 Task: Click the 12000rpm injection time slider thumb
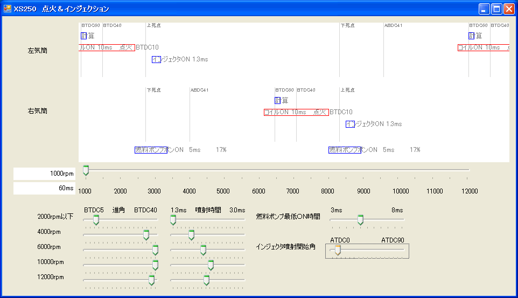206,280
